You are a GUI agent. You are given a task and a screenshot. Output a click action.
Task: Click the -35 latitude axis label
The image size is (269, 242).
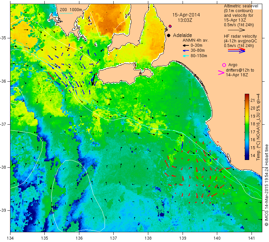[3, 38]
